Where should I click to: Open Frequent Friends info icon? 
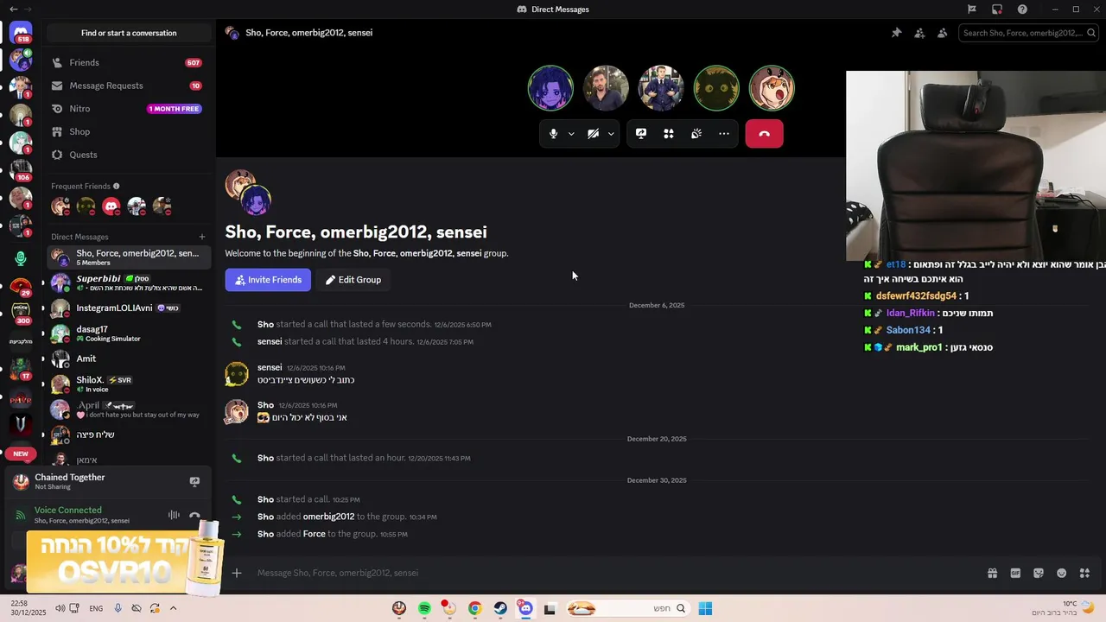click(x=117, y=186)
